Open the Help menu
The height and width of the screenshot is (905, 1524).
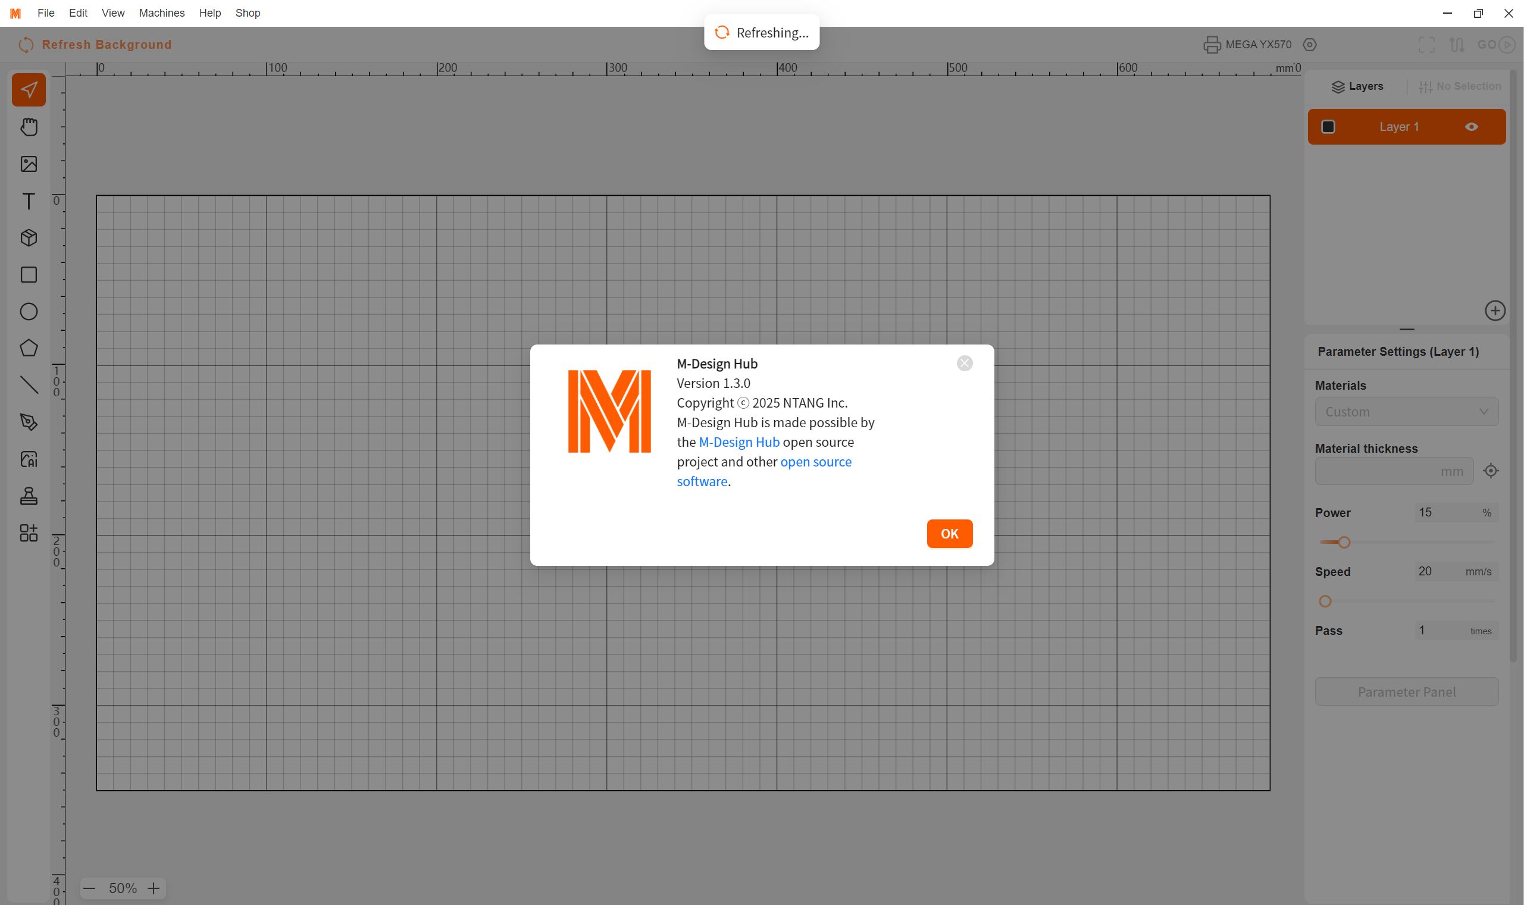(x=210, y=13)
